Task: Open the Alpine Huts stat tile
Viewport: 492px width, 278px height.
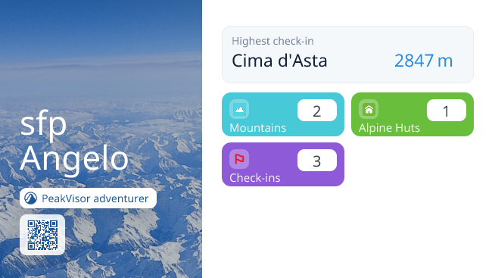Action: pyautogui.click(x=413, y=114)
